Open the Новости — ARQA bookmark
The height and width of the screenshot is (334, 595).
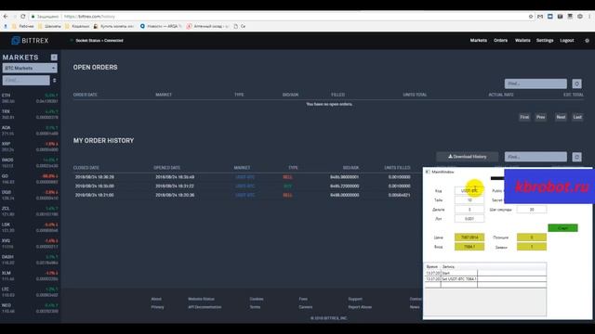[161, 26]
